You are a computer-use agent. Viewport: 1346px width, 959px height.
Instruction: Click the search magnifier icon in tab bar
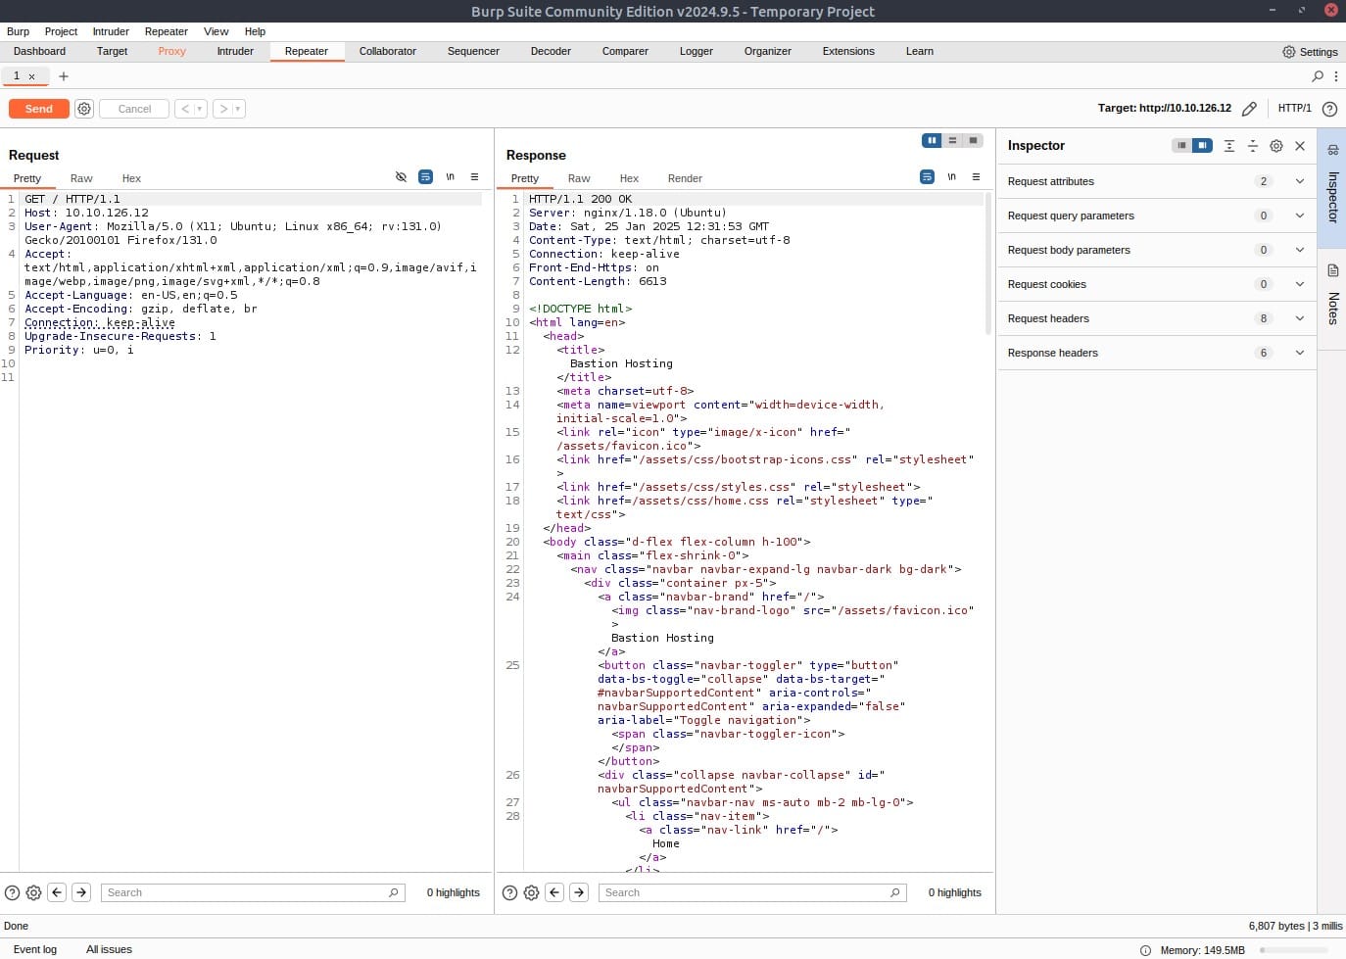pyautogui.click(x=1318, y=76)
